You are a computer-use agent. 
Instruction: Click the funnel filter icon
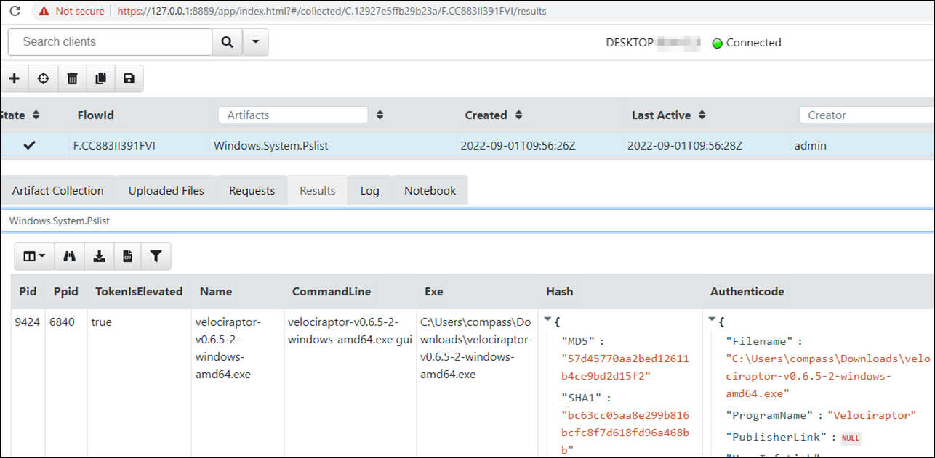pyautogui.click(x=156, y=256)
